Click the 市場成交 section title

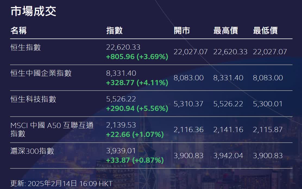click(33, 11)
